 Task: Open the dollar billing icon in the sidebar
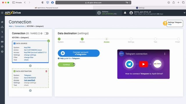tap(2, 32)
